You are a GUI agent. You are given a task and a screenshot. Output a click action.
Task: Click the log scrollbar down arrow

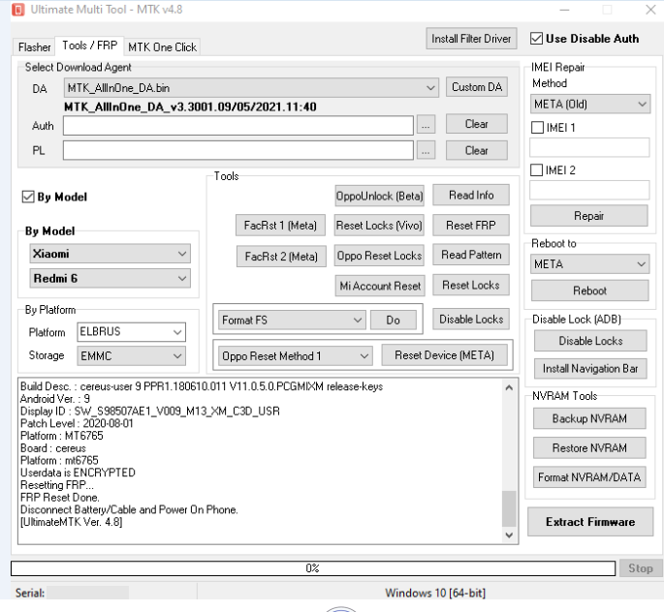pos(509,535)
